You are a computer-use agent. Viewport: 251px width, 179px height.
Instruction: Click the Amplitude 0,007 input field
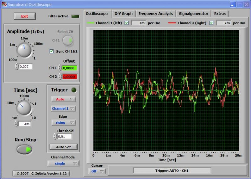point(25,67)
